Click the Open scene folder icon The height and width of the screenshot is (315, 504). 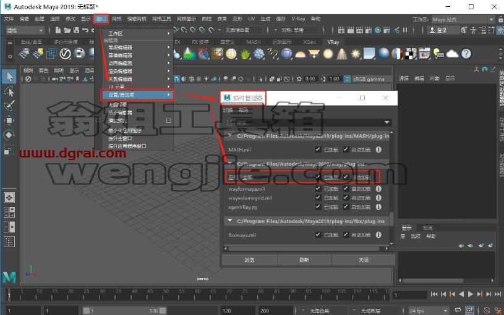(x=67, y=30)
